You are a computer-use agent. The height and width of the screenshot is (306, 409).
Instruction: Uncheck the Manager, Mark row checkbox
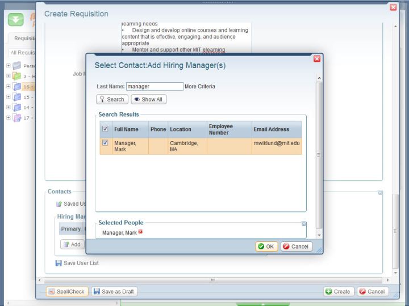coord(104,143)
